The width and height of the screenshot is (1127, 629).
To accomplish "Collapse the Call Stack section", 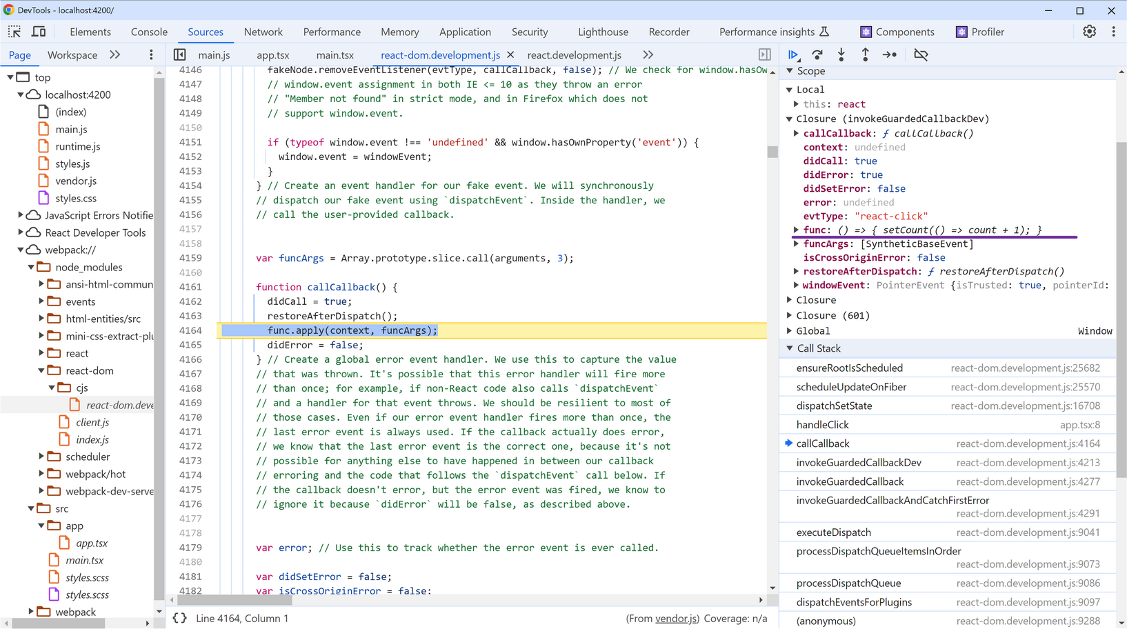I will point(790,348).
